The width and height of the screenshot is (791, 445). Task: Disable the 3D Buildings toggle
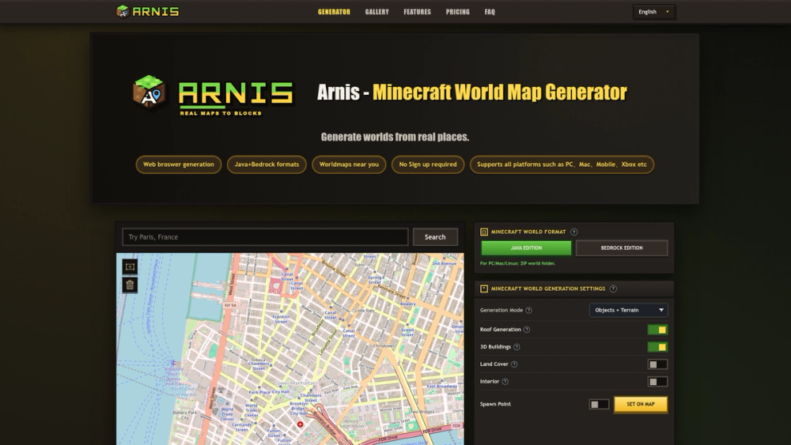coord(657,347)
